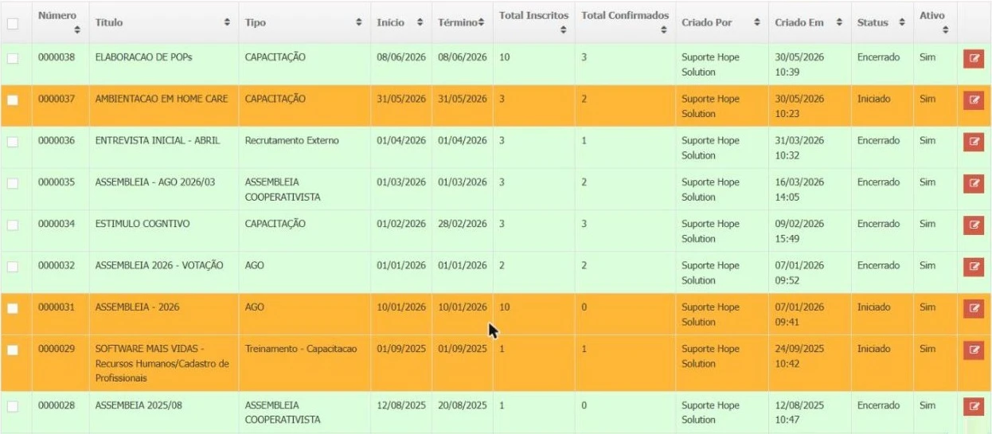
Task: Click start date 08/06/2026
Action: (401, 57)
